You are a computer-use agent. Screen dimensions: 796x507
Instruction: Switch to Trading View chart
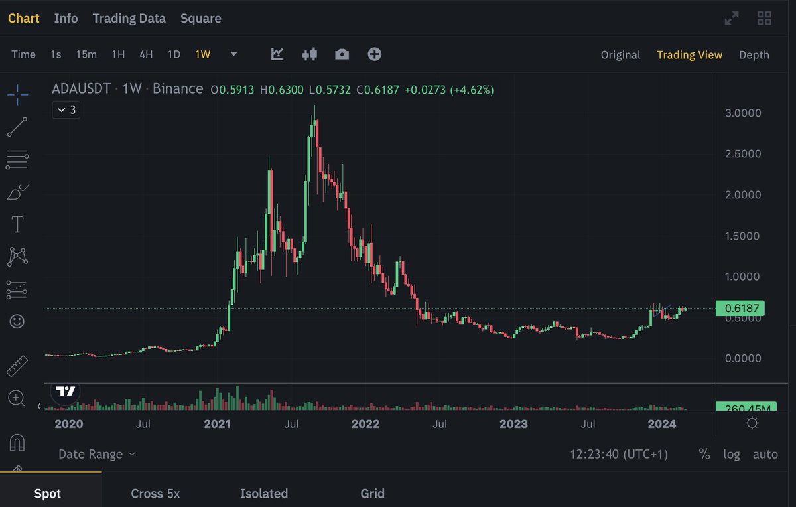[689, 55]
